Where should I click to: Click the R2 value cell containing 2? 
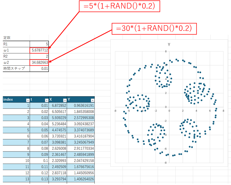click(39, 56)
